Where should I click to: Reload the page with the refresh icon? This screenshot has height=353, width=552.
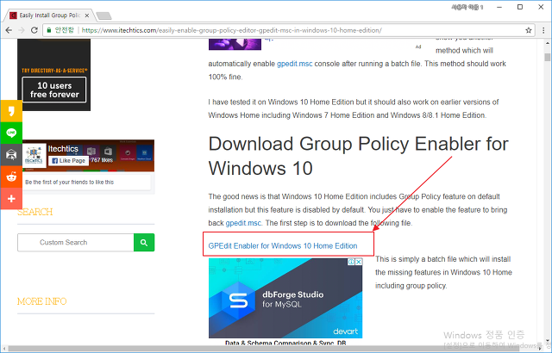tap(34, 30)
